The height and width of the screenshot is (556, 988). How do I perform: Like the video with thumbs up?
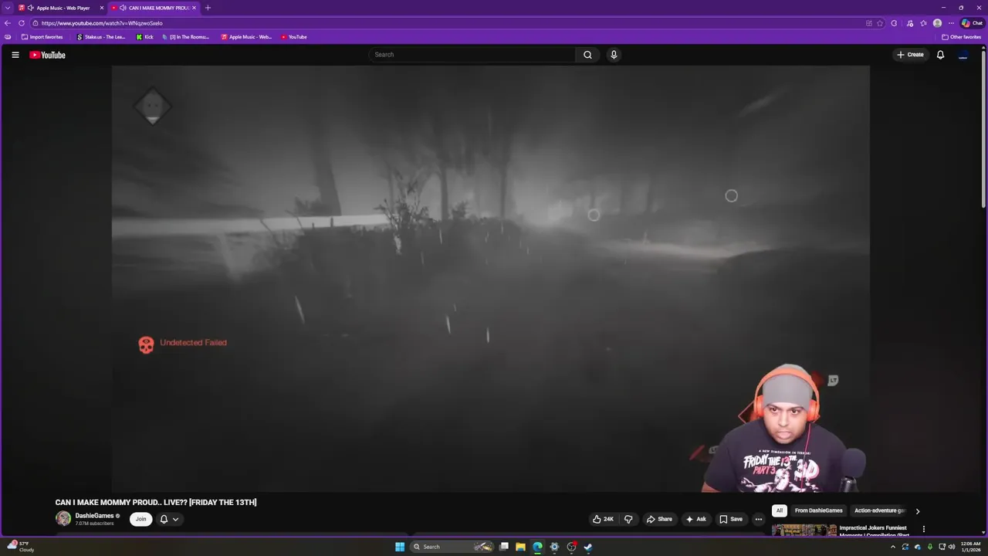(x=603, y=519)
